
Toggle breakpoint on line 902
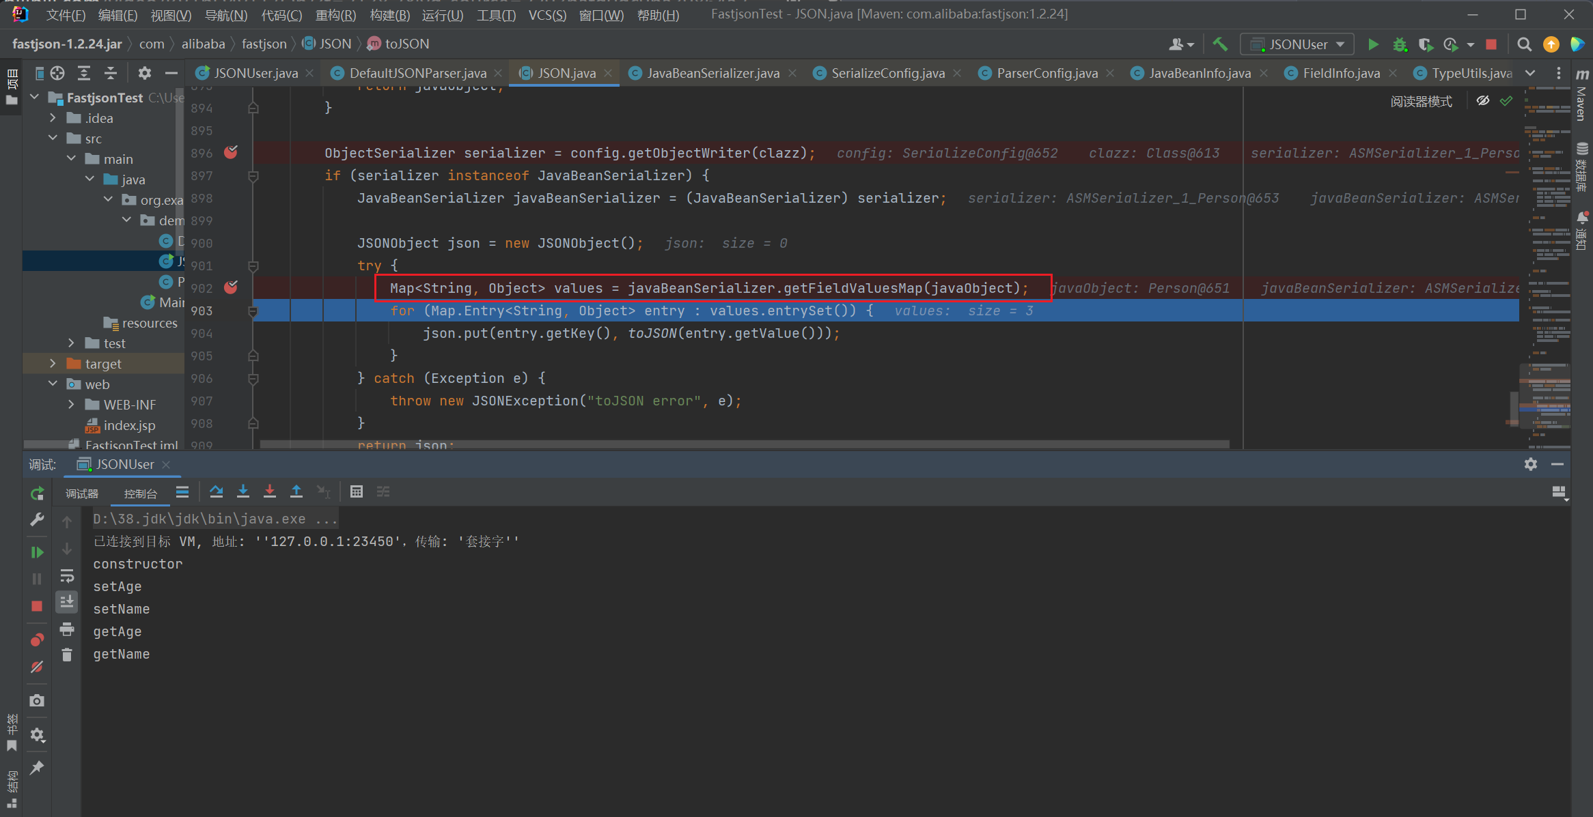[x=231, y=288]
